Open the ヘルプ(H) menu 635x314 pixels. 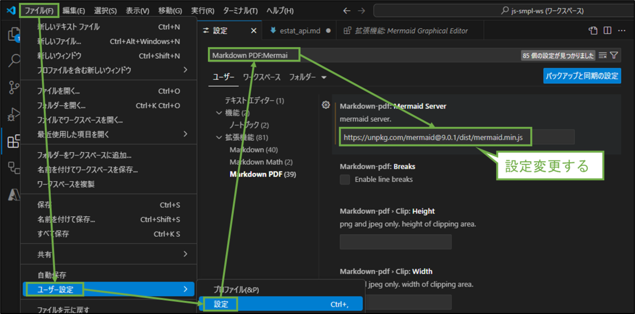click(280, 11)
